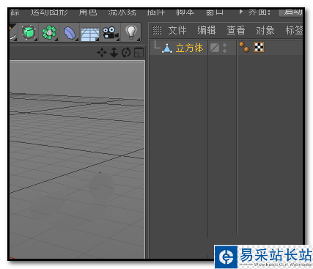Open the 脚本 main menu
Image resolution: width=313 pixels, height=269 pixels.
click(185, 12)
